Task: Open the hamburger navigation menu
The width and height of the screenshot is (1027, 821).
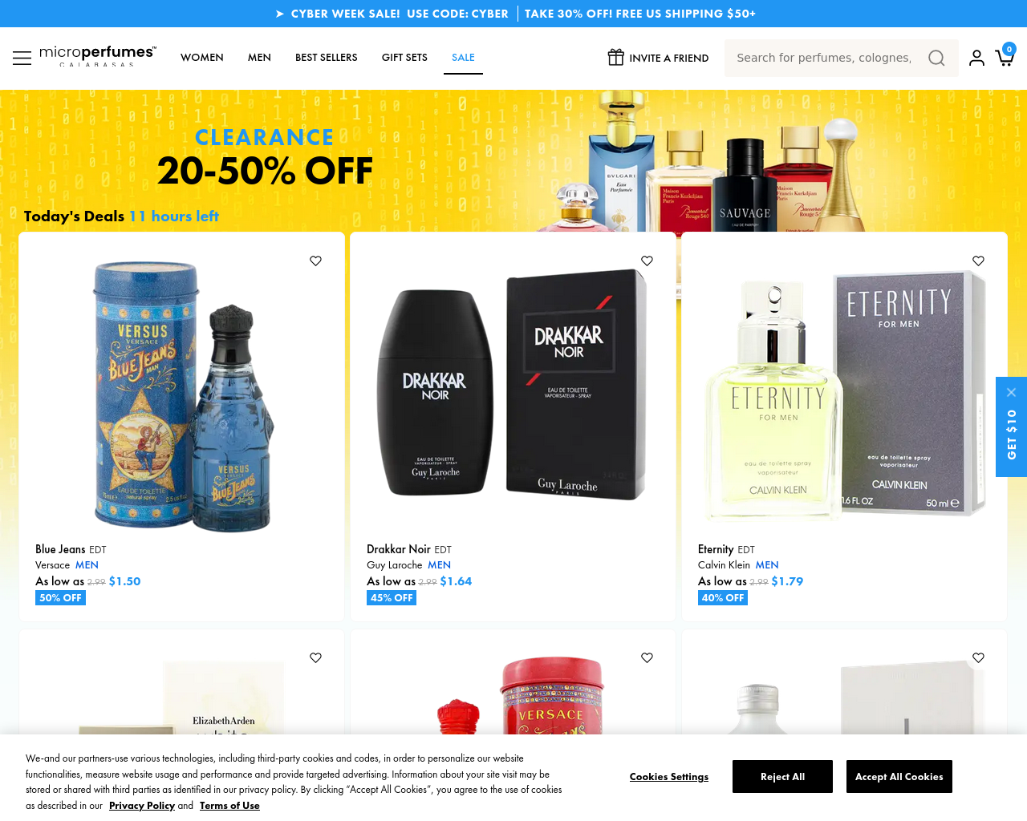Action: pos(22,58)
